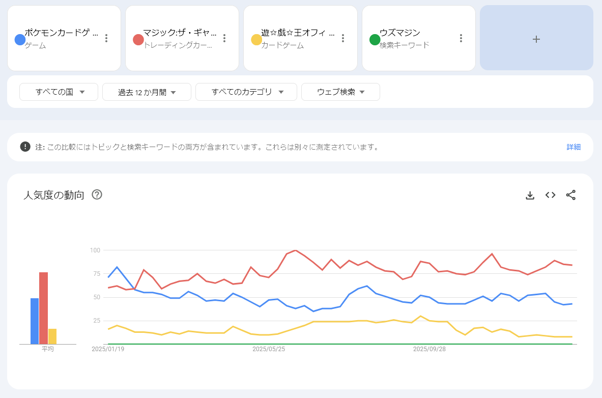This screenshot has height=398, width=602.
Task: Open the embed code icon
Action: tap(550, 195)
